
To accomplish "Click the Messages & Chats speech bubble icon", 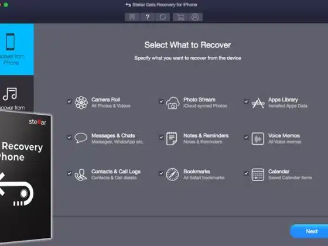I will pyautogui.click(x=81, y=138).
